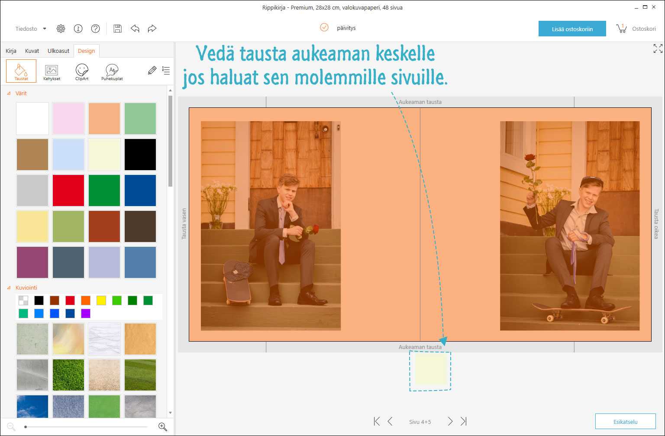The image size is (665, 436).
Task: Click the pencil edit icon
Action: pos(152,70)
